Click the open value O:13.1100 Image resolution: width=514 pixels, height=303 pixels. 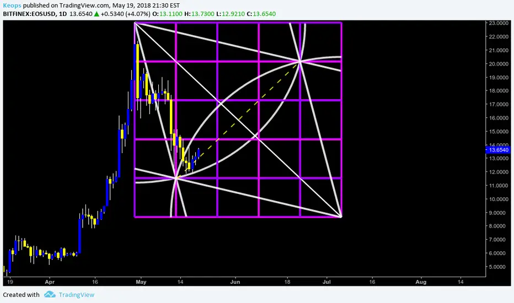click(x=167, y=14)
